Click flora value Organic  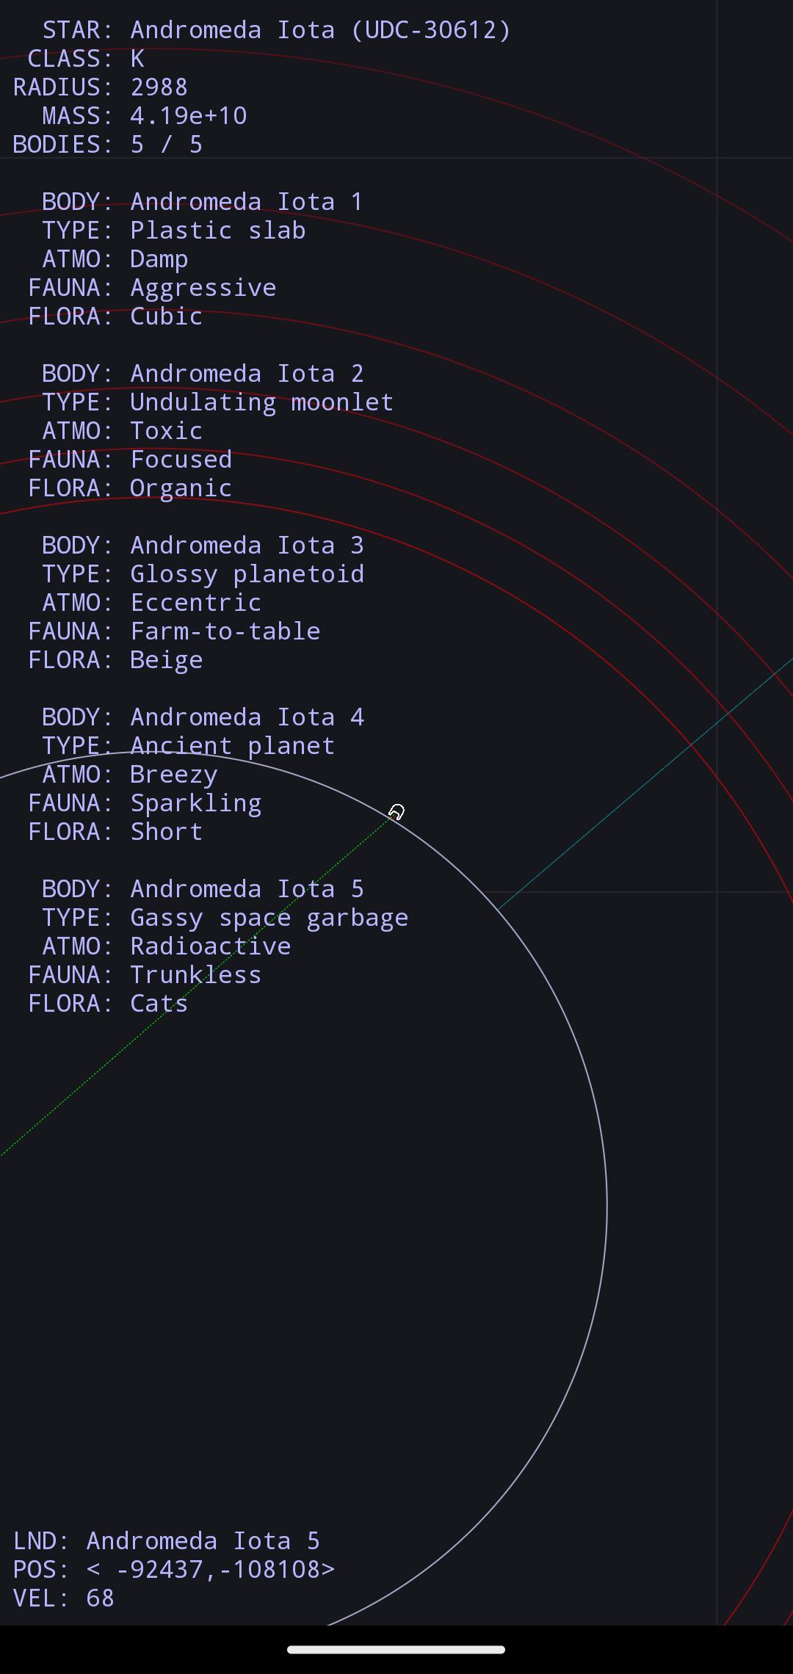[x=181, y=488]
